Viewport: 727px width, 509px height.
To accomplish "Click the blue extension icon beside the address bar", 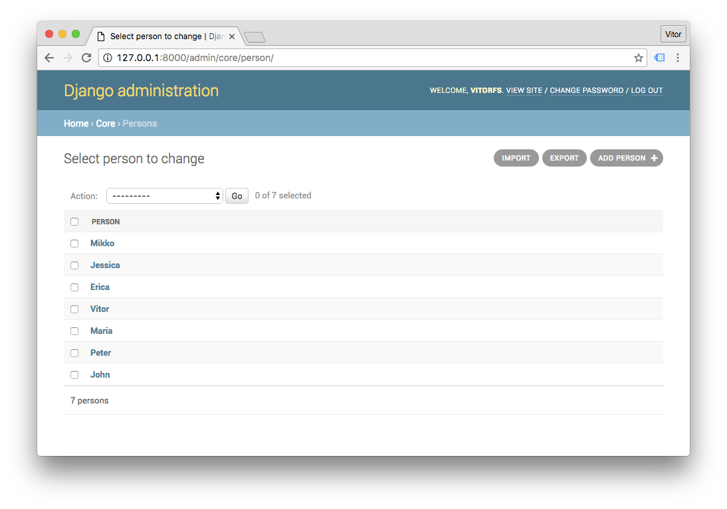I will click(659, 58).
